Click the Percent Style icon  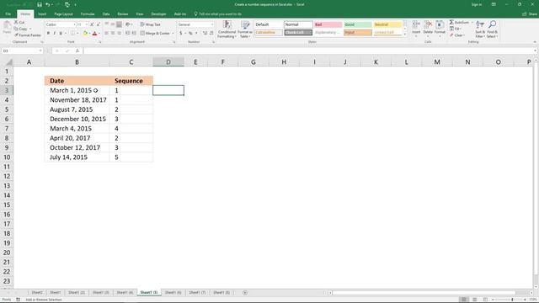190,34
